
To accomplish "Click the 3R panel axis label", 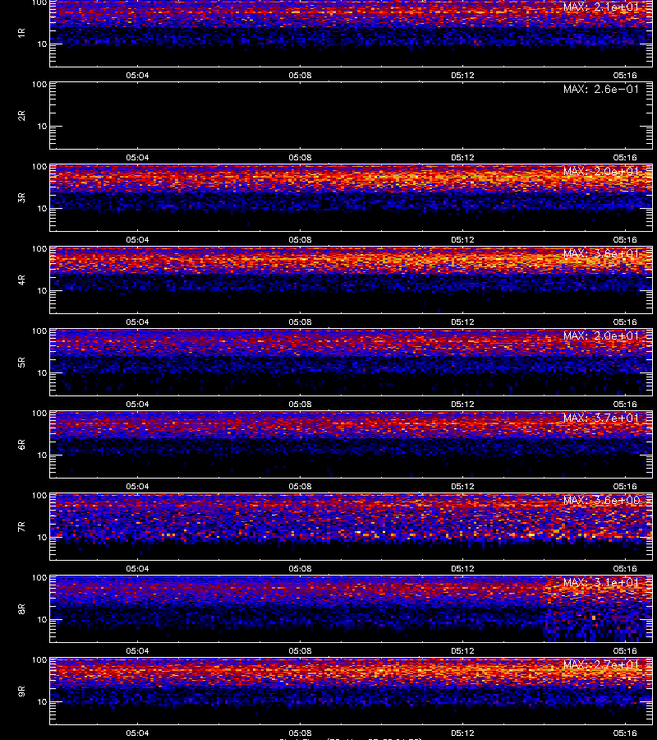I will tap(21, 197).
